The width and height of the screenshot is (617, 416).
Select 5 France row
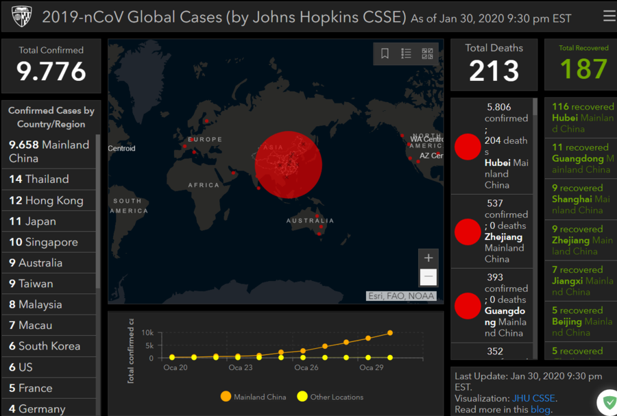coord(49,388)
